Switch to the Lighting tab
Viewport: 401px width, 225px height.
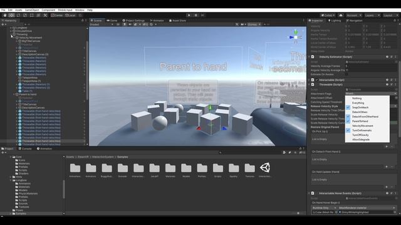click(335, 21)
